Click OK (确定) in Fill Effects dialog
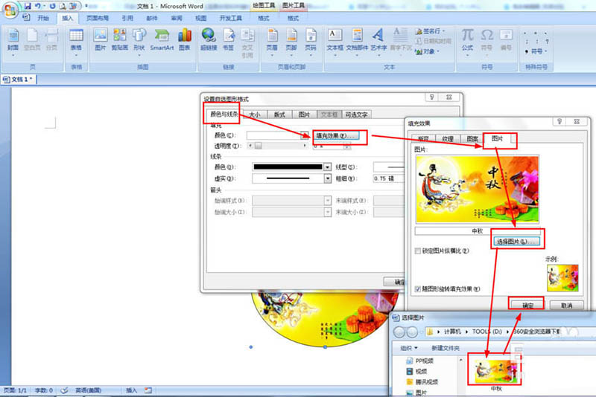This screenshot has width=596, height=397. point(527,306)
